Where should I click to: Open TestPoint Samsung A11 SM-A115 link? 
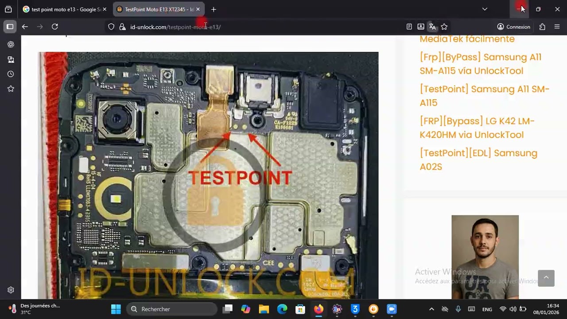click(x=484, y=96)
